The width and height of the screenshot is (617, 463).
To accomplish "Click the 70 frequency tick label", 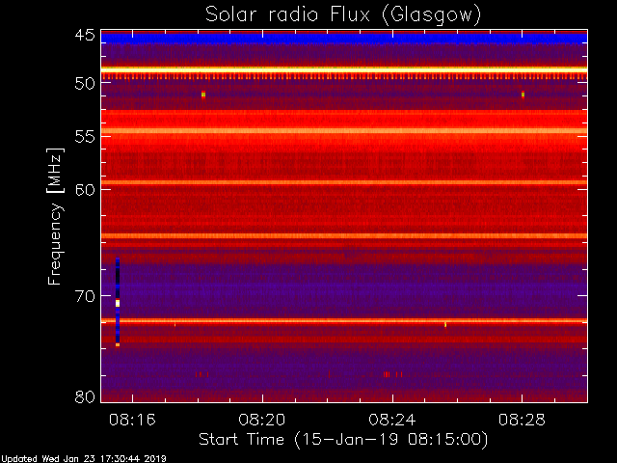I will click(85, 296).
